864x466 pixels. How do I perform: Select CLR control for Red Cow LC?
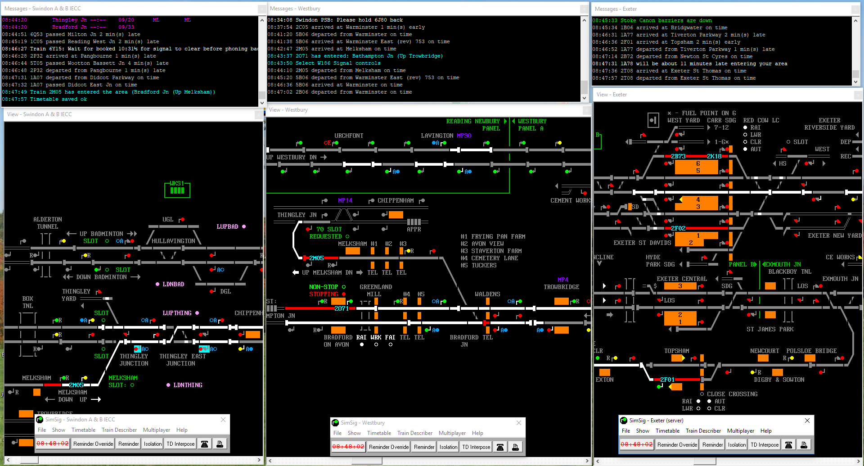point(745,142)
